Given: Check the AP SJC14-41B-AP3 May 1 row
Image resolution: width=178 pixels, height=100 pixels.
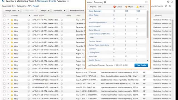Looking at the screenshot, I should (4, 20).
